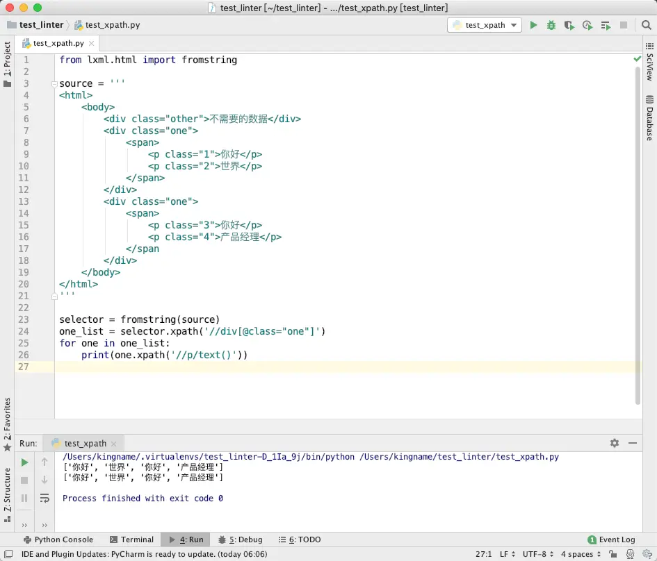
Task: Change LF line separator setting
Action: click(x=509, y=554)
